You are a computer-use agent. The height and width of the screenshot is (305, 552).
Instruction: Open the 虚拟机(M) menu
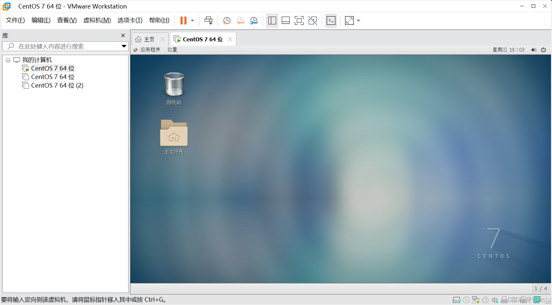[97, 20]
